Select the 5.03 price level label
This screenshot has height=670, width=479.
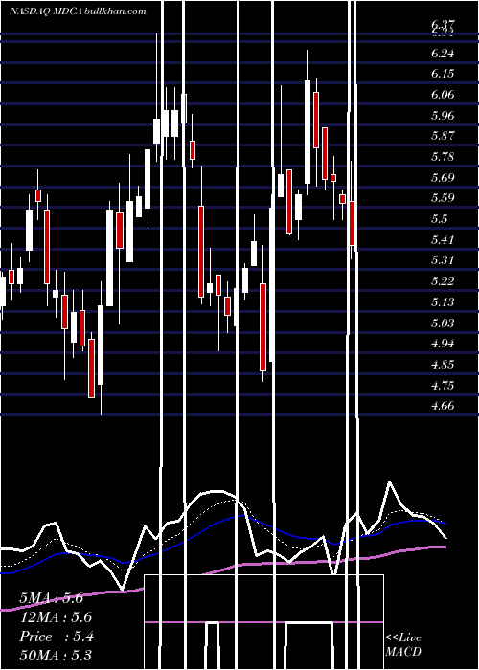(443, 323)
